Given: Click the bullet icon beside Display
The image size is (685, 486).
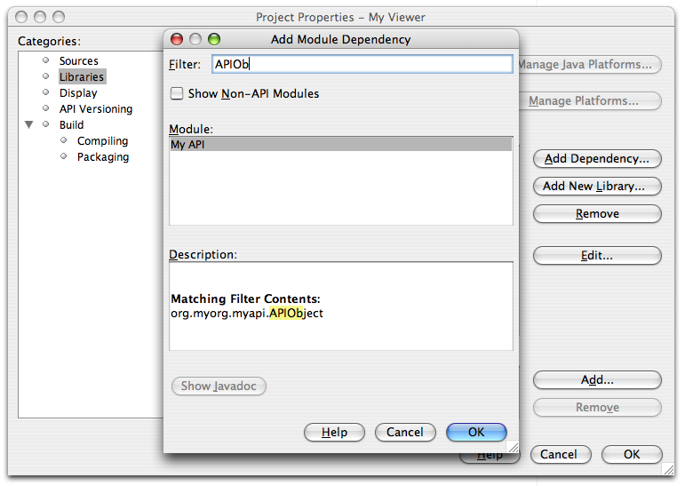Looking at the screenshot, I should (46, 93).
